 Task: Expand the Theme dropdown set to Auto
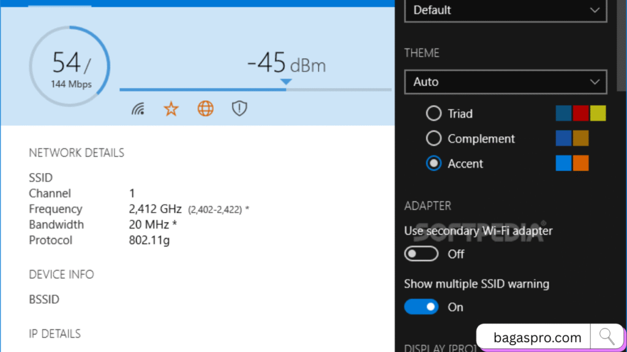tap(505, 82)
